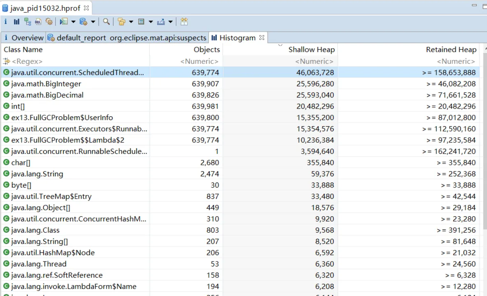Image resolution: width=487 pixels, height=296 pixels.
Task: Select the java.util.HashMap$Node row
Action: tap(240, 252)
